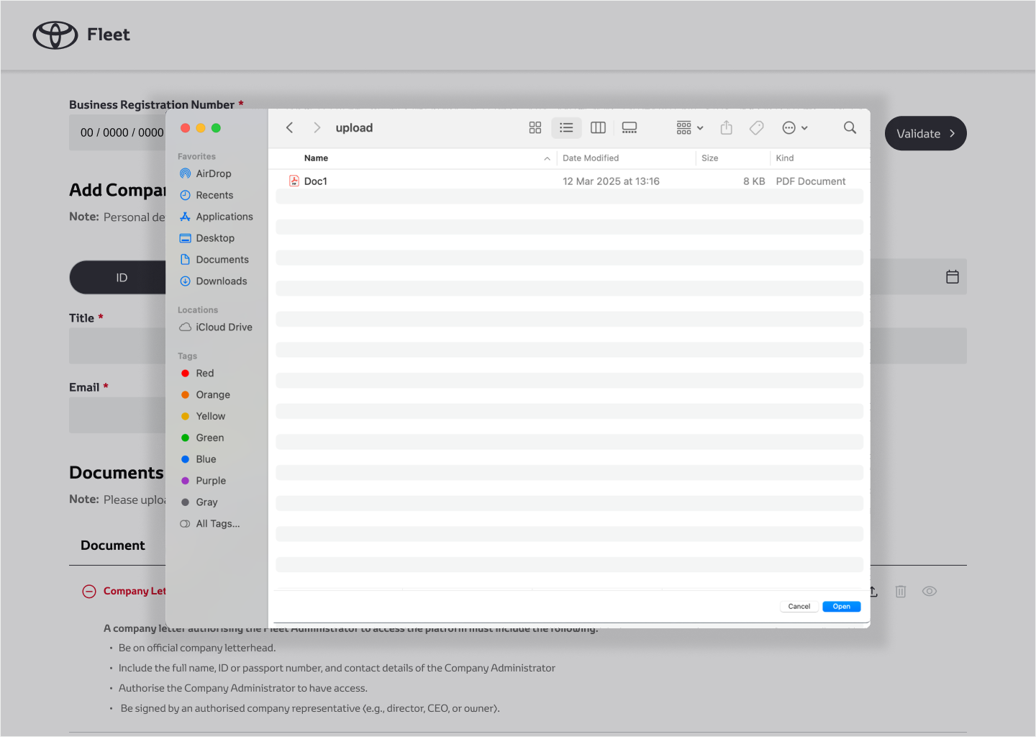Sort files by the Name column

tap(316, 158)
